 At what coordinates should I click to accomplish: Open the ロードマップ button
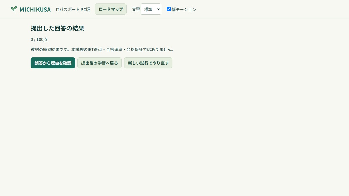tap(111, 9)
